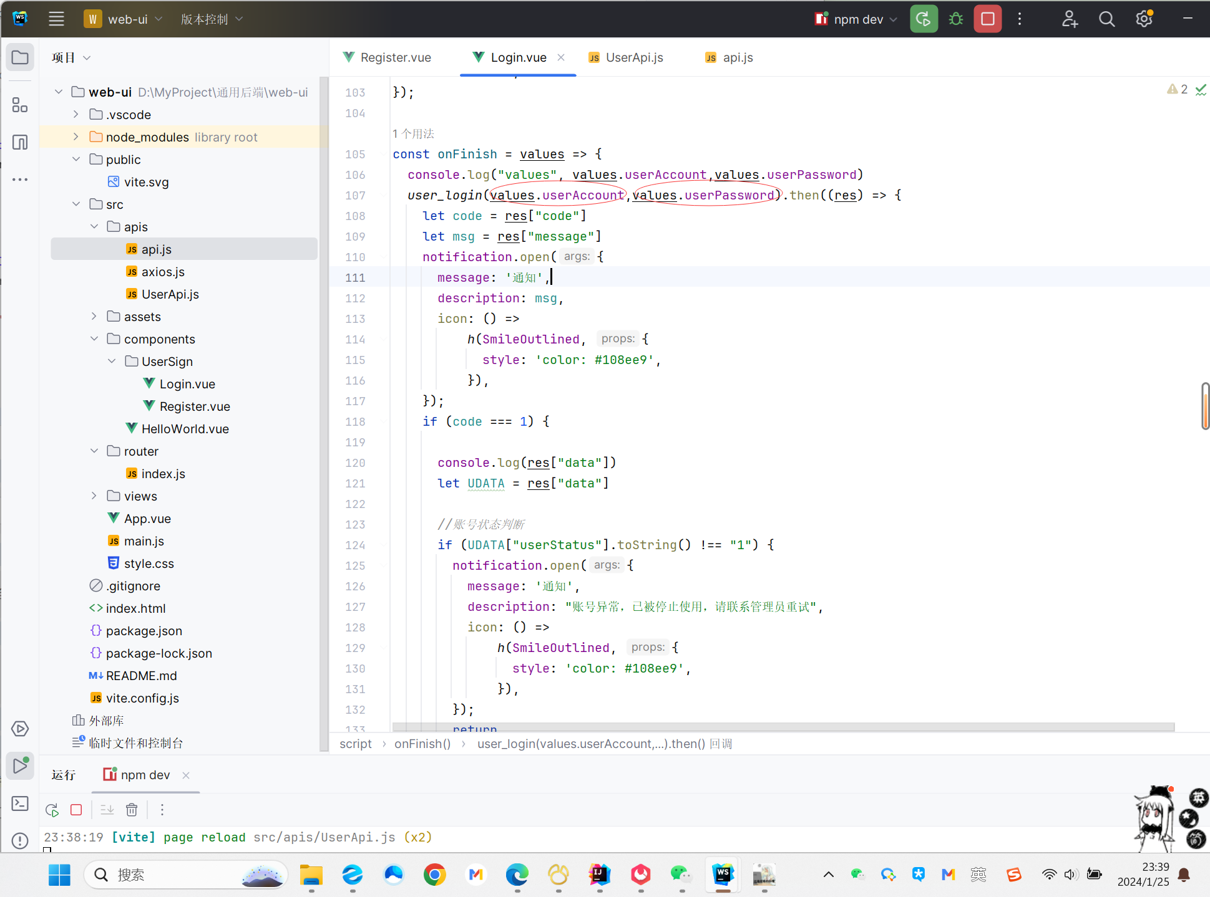The width and height of the screenshot is (1210, 897).
Task: Click onFinish() in the breadcrumb bar
Action: pos(422,744)
